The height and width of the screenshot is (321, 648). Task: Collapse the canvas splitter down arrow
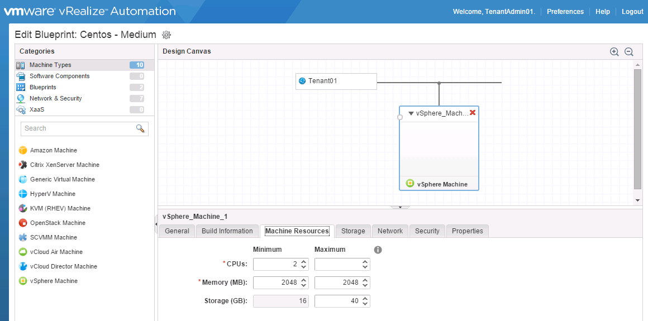tap(399, 207)
